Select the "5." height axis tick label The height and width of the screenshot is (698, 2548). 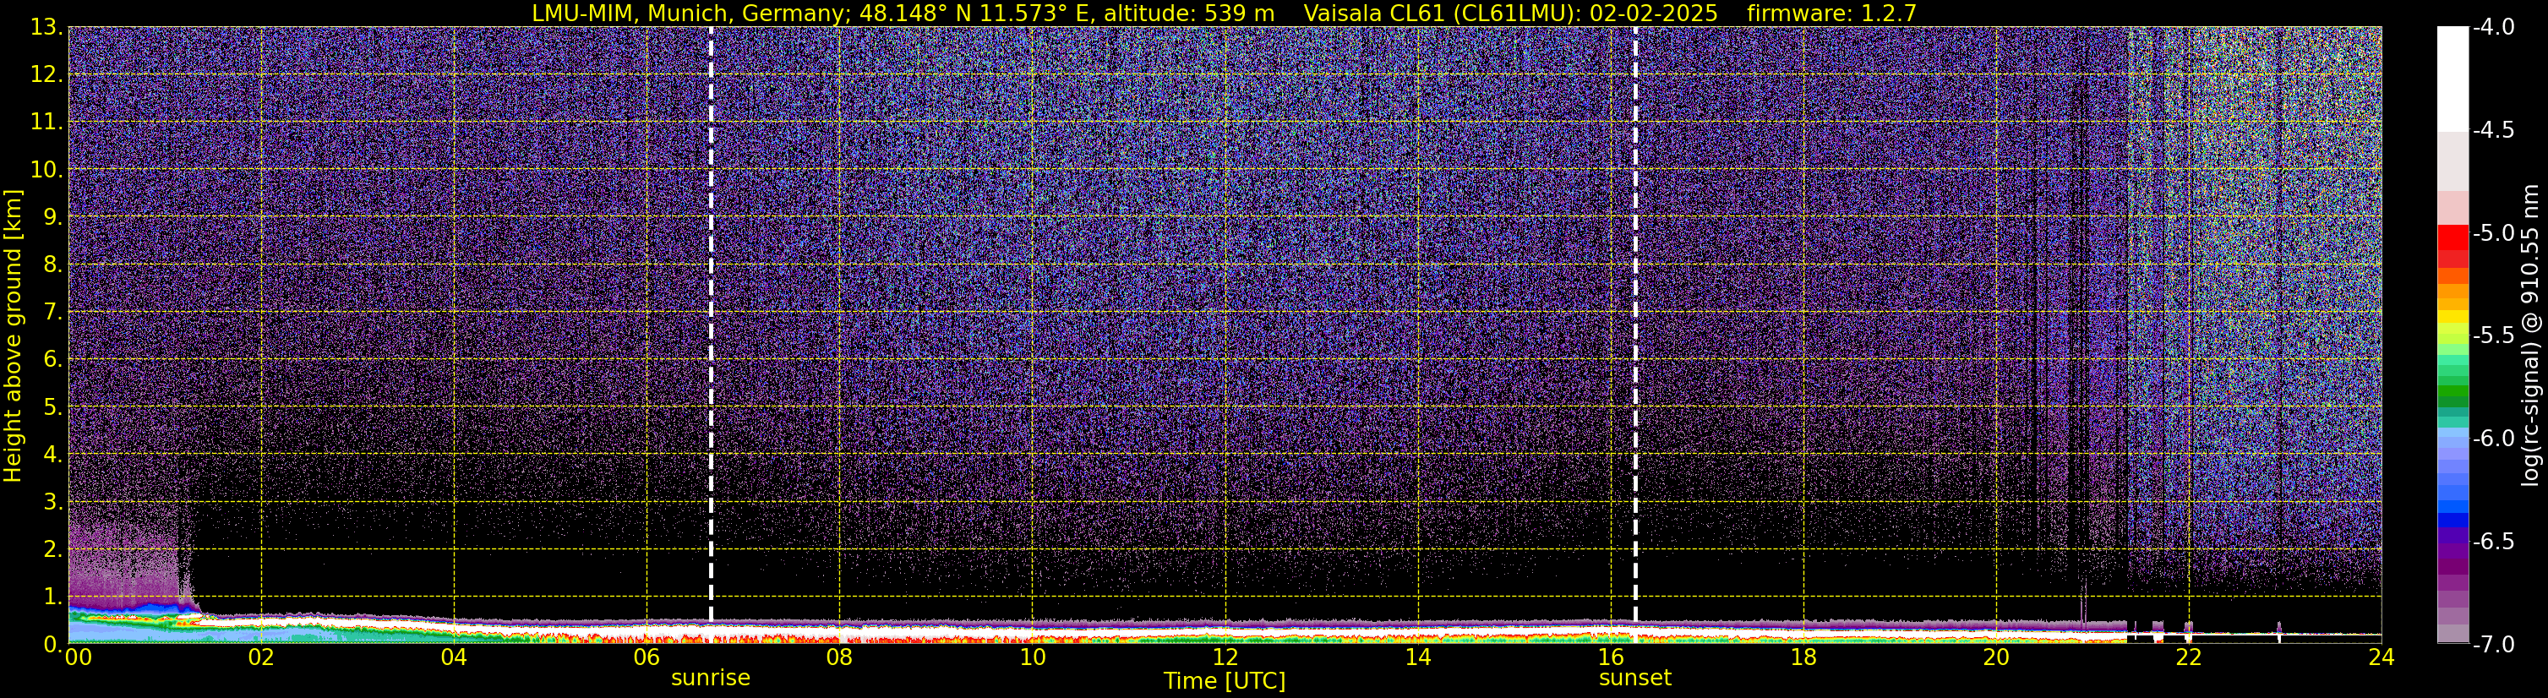(x=53, y=407)
